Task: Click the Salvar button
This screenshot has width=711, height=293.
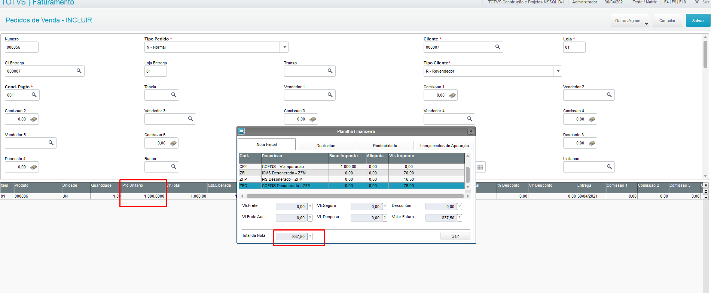Action: [x=698, y=21]
